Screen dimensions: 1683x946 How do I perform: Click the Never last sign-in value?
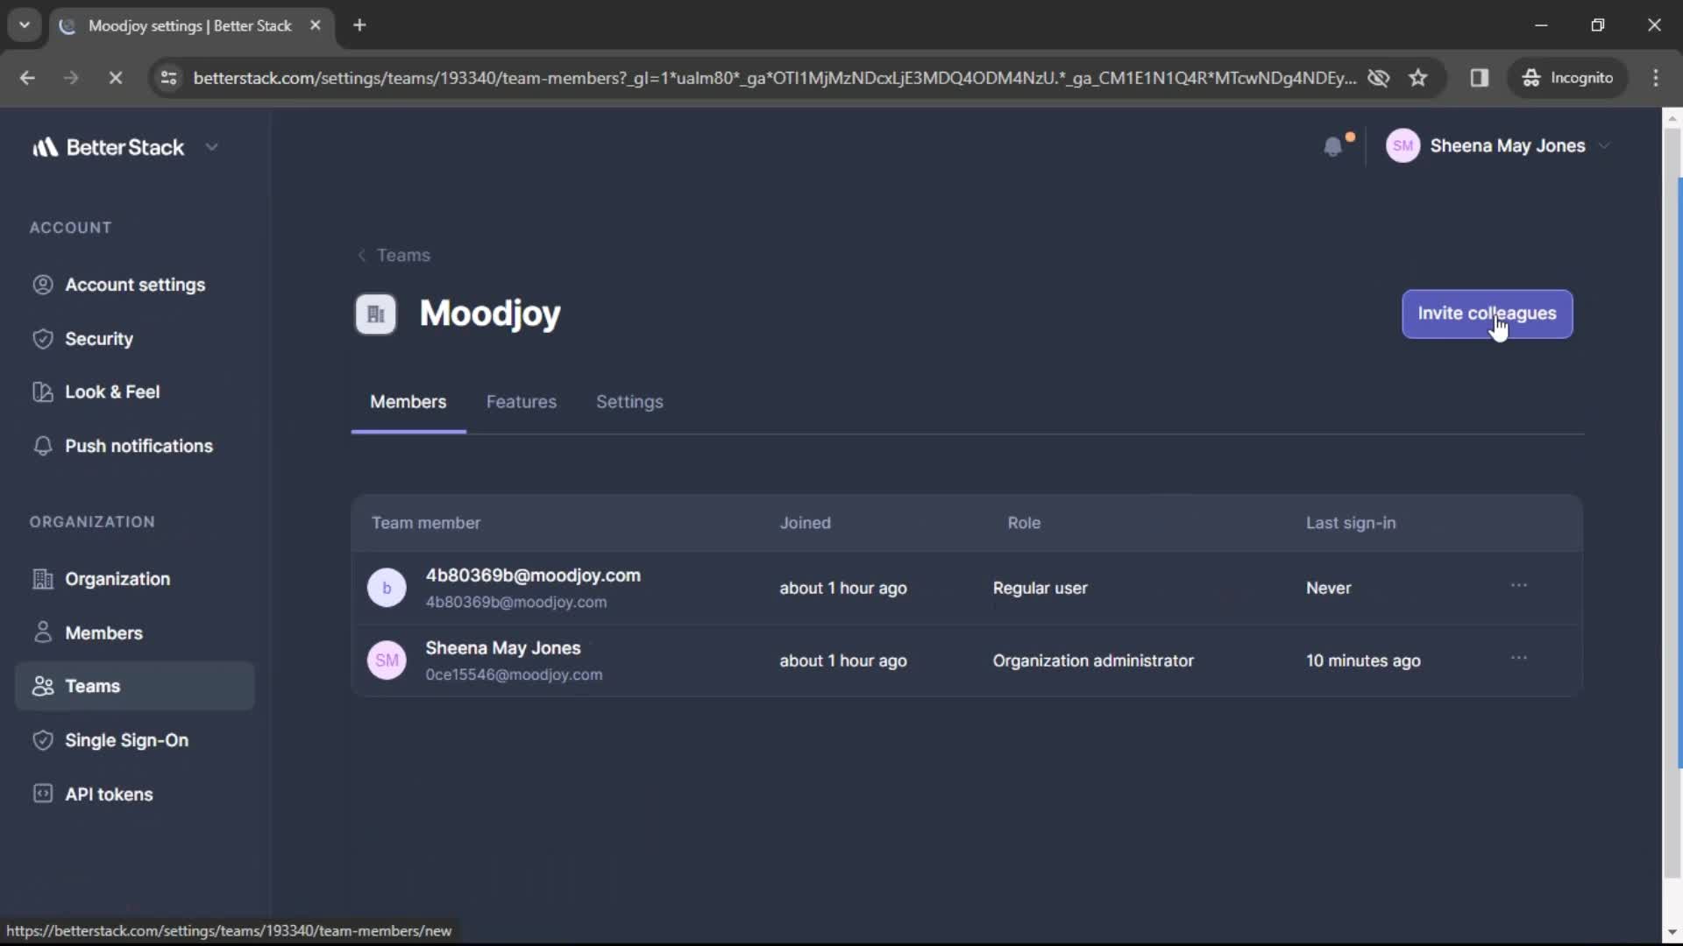point(1328,588)
